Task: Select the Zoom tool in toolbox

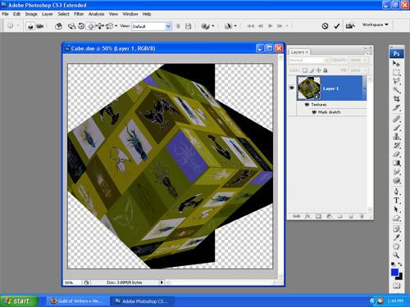Action: pyautogui.click(x=397, y=255)
